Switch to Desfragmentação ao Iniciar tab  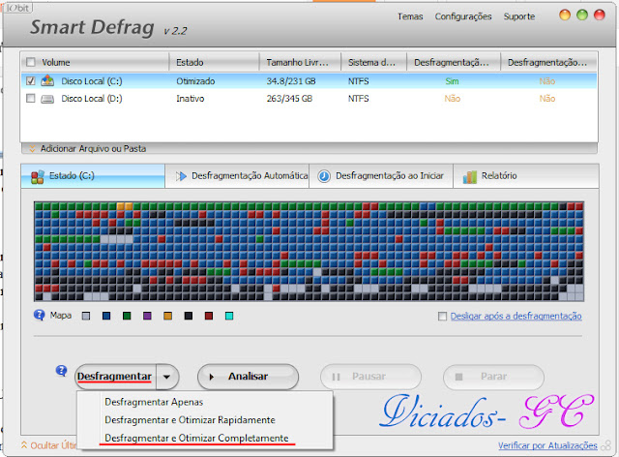(x=381, y=176)
